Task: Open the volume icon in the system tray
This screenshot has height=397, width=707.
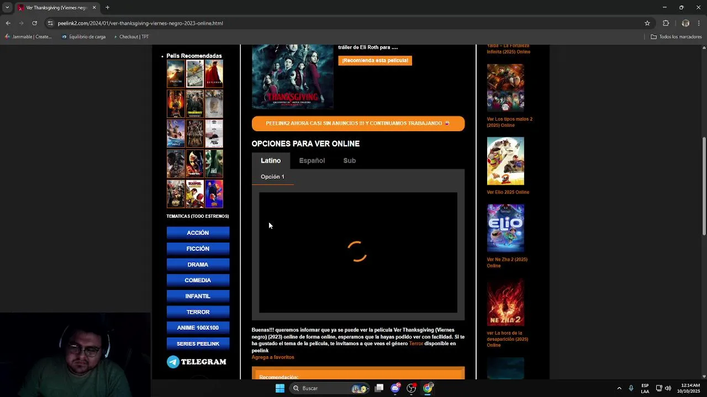Action: [x=668, y=388]
